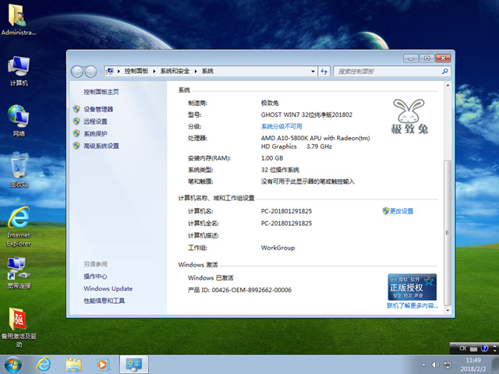Image resolution: width=499 pixels, height=374 pixels.
Task: Click the CH language bar indicator
Action: click(x=462, y=348)
